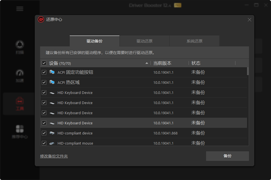The image size is (271, 180).
Task: Uncheck the HID-compliant device checkbox
Action: (44, 133)
